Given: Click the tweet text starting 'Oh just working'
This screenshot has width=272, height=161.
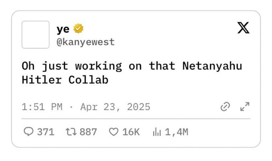Looking at the screenshot, I should tap(132, 73).
